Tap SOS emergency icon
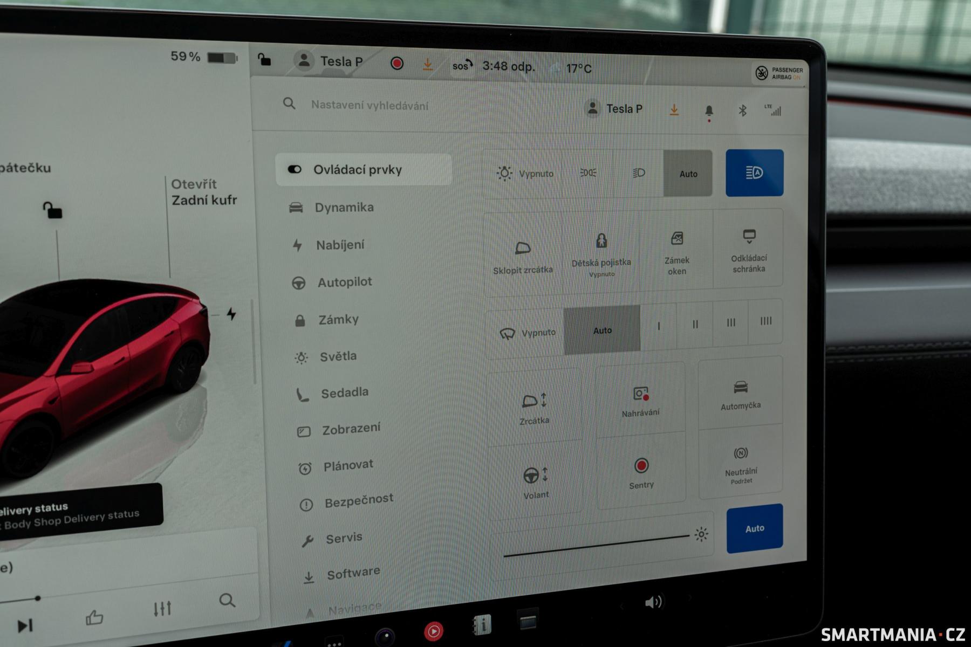The height and width of the screenshot is (647, 971). (462, 66)
